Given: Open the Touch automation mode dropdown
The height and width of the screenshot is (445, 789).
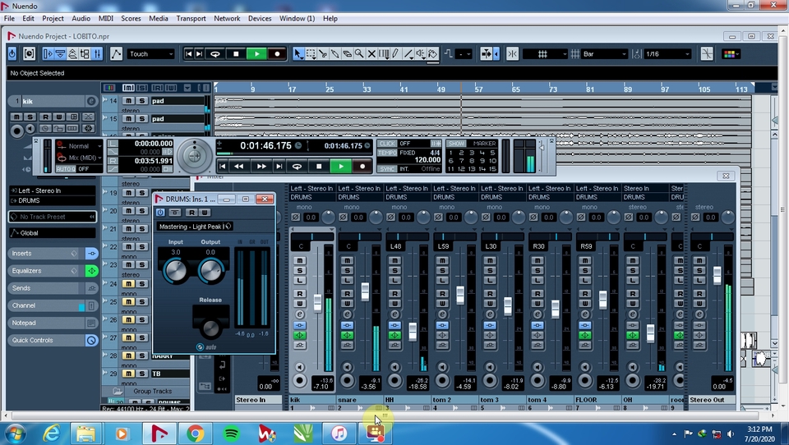Looking at the screenshot, I should [150, 54].
